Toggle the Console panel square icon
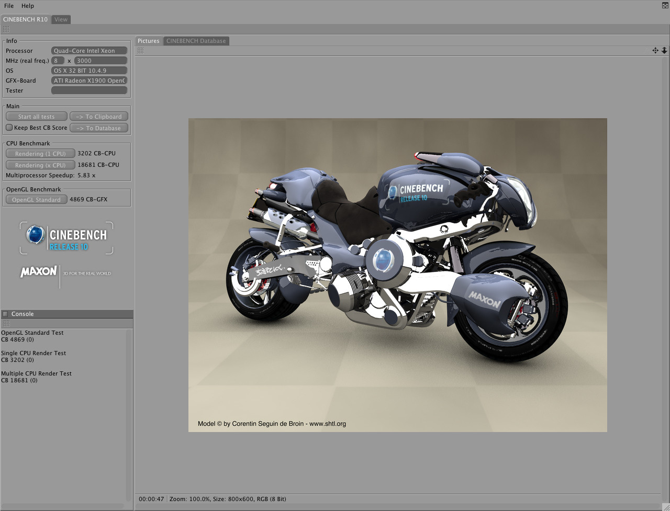670x511 pixels. [x=5, y=314]
